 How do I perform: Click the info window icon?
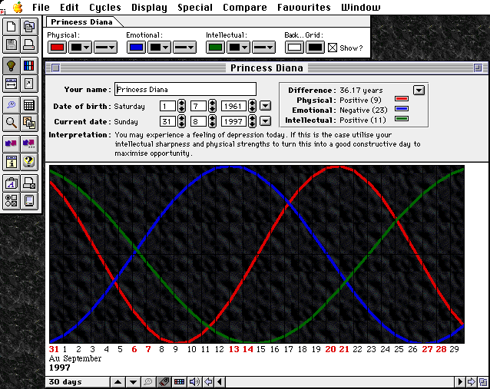12,162
